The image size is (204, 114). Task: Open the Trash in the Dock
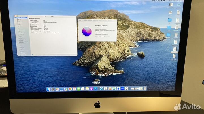point(145,88)
